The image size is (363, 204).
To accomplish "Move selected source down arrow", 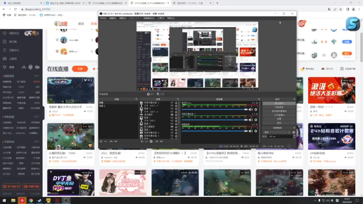I will point(162,141).
